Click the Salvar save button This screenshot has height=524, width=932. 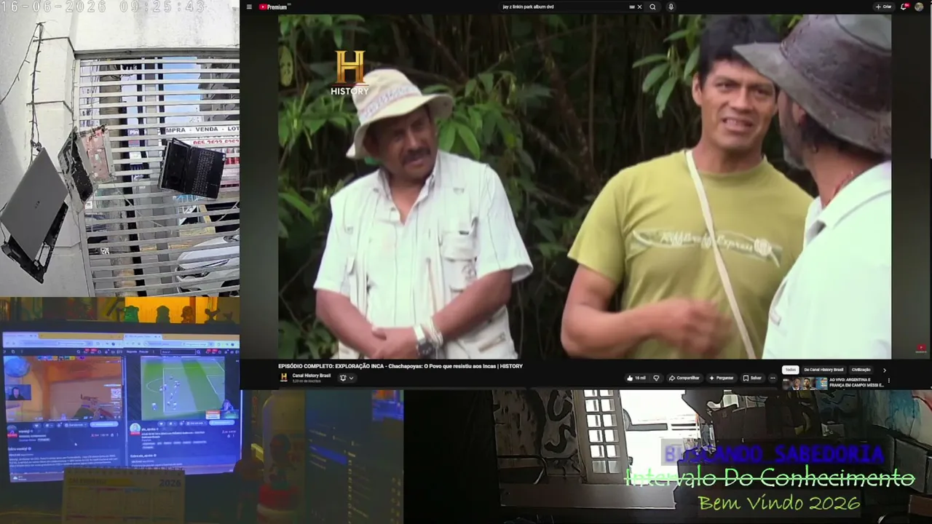pyautogui.click(x=752, y=378)
